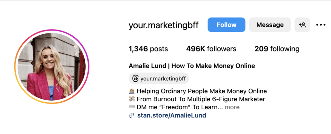Click the chain link icon beside stan.store

tap(132, 115)
